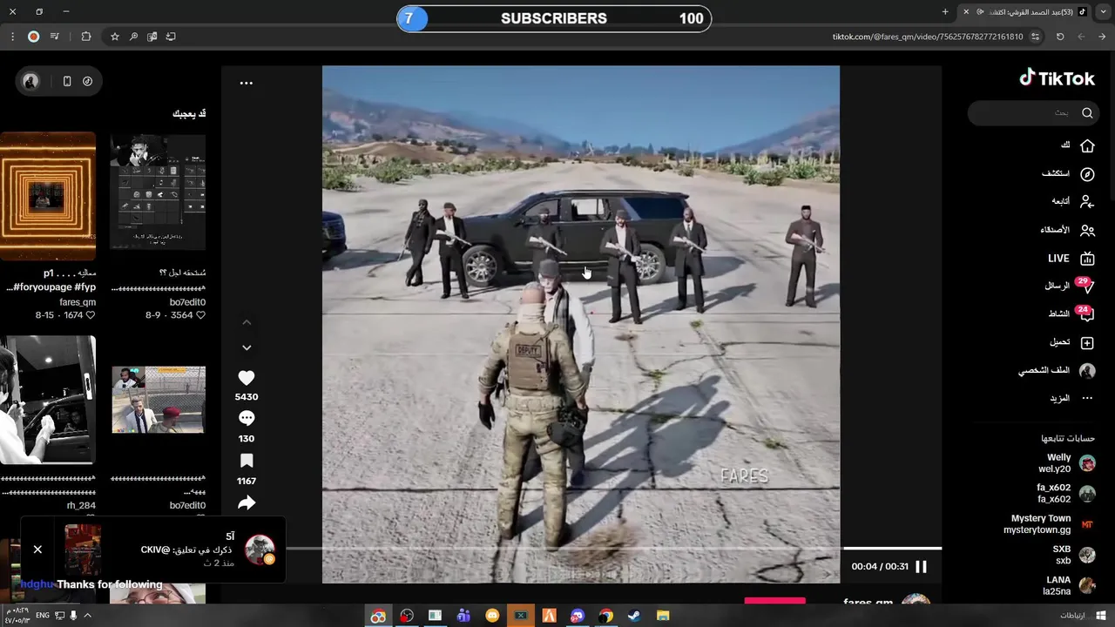
Task: Click the zoom magnifier in address bar
Action: pyautogui.click(x=133, y=37)
